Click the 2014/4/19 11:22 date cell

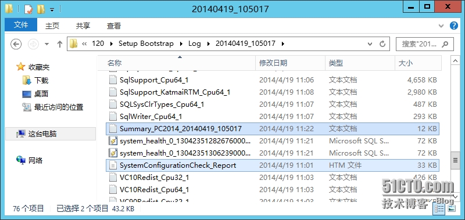point(286,128)
